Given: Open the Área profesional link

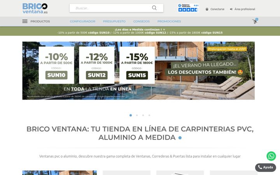Looking at the screenshot, I should tap(245, 9).
